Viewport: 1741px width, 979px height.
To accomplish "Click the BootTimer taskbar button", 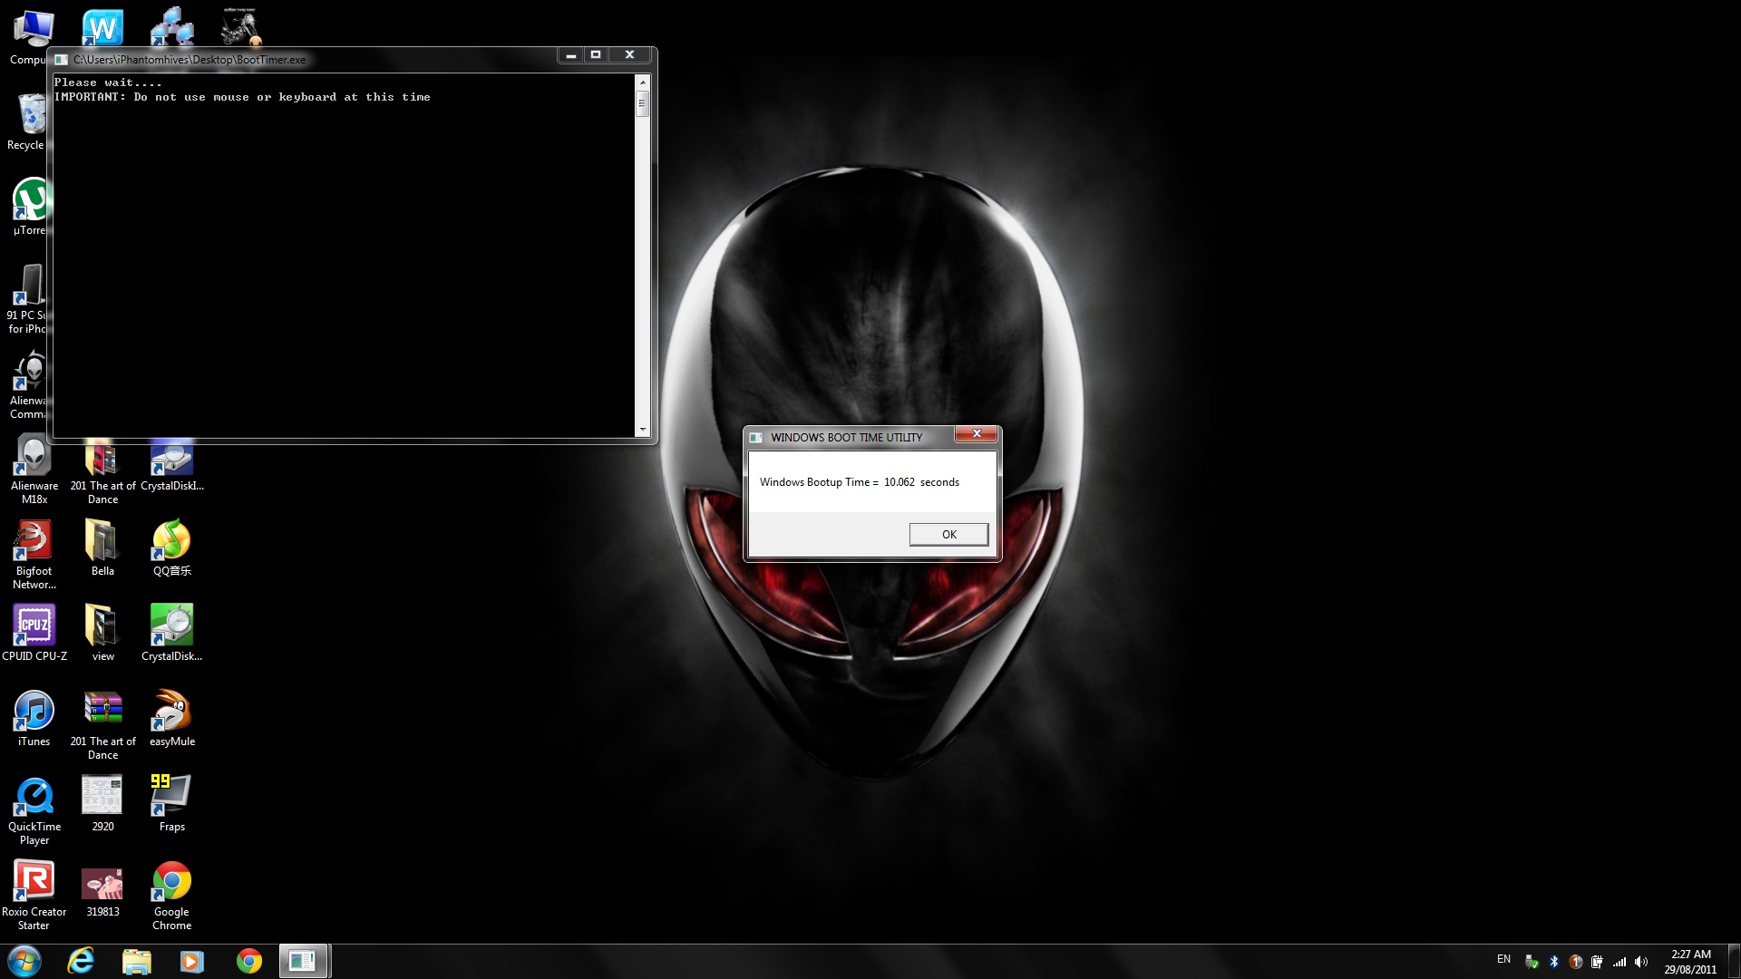I will pos(303,961).
